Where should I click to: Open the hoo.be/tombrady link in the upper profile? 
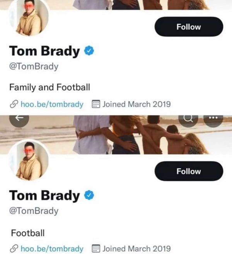(x=52, y=104)
